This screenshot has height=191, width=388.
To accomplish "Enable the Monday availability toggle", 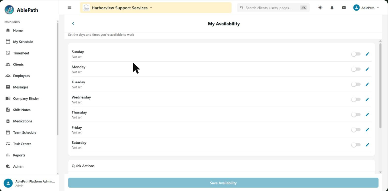I will [x=356, y=69].
